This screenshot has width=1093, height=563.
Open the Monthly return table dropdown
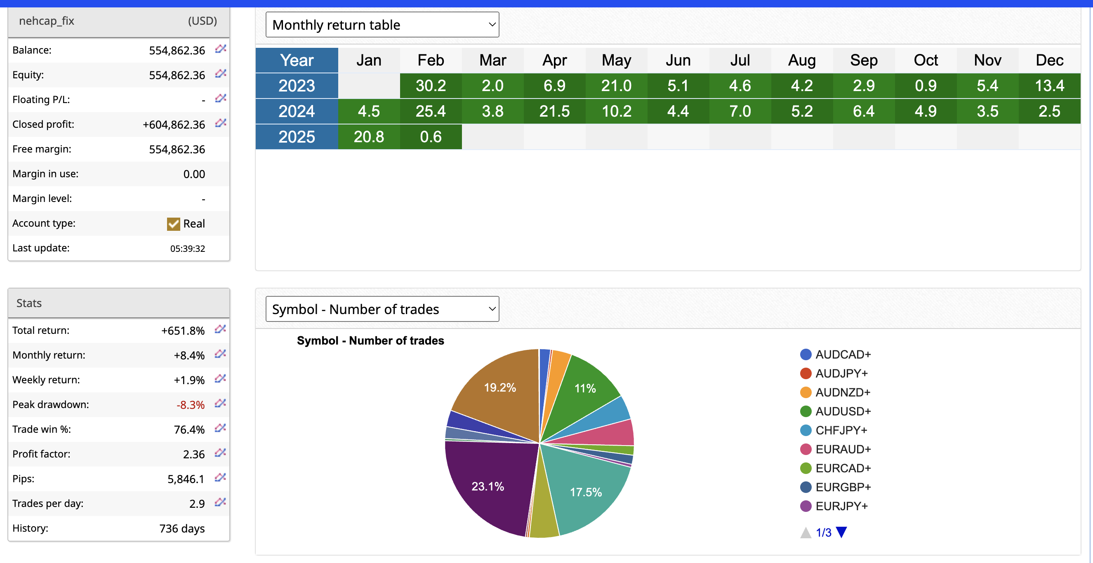(x=382, y=25)
